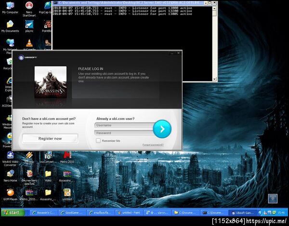Open the Windows start menu
The height and width of the screenshot is (226, 289).
[x=13, y=213]
